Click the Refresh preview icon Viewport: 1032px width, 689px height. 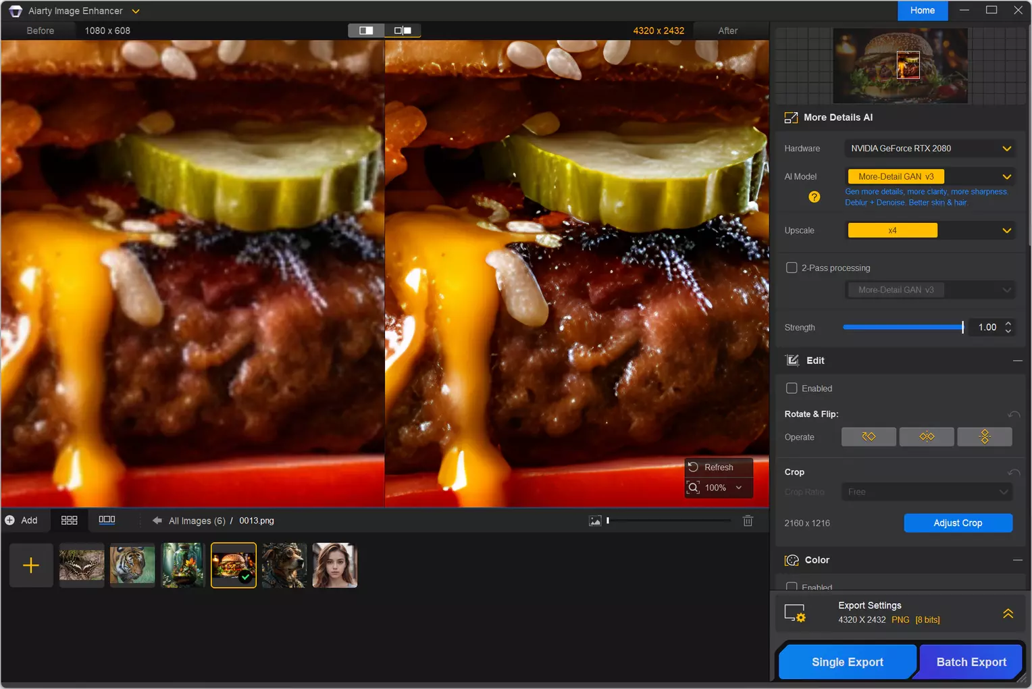[x=694, y=467]
